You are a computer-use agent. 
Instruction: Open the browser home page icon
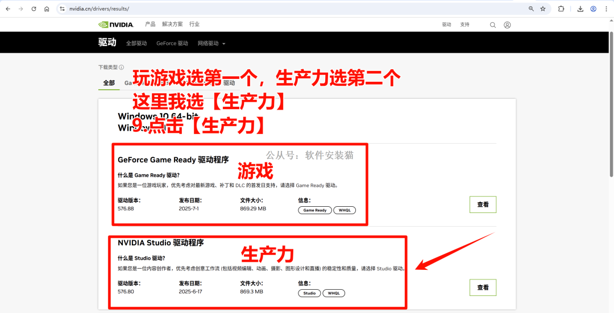(47, 9)
